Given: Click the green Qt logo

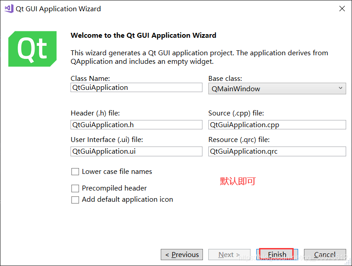Looking at the screenshot, I should click(32, 49).
